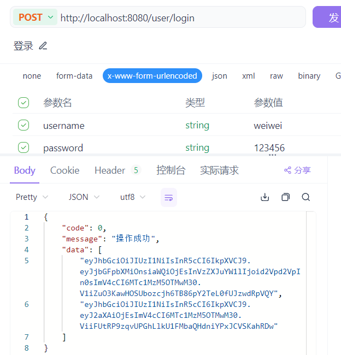Open the 实际请求 actual request tab
Screen dimensions: 341x355
[x=219, y=170]
